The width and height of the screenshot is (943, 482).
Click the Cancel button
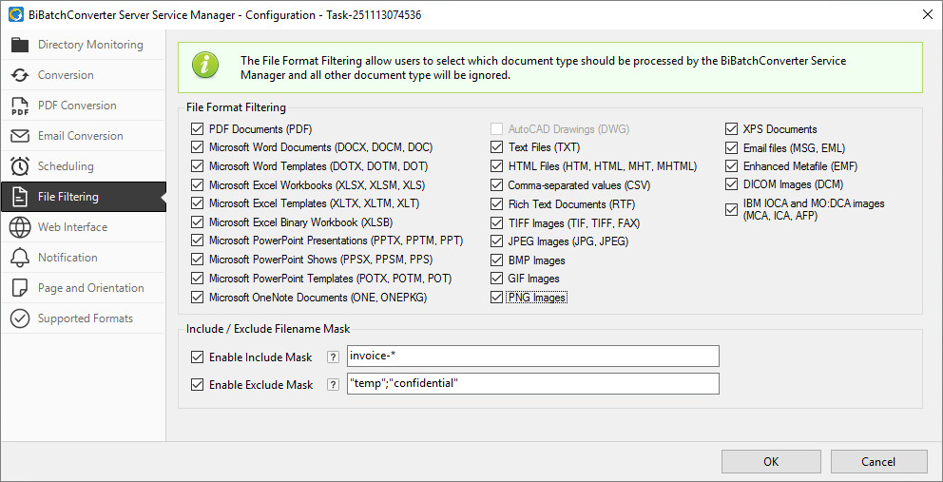click(x=878, y=462)
